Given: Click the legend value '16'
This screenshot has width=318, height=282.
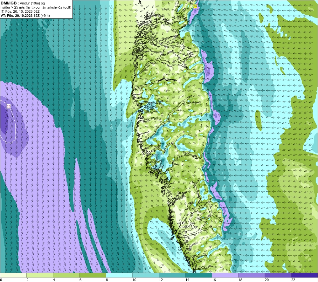Looking at the screenshot, I should [x=214, y=280].
